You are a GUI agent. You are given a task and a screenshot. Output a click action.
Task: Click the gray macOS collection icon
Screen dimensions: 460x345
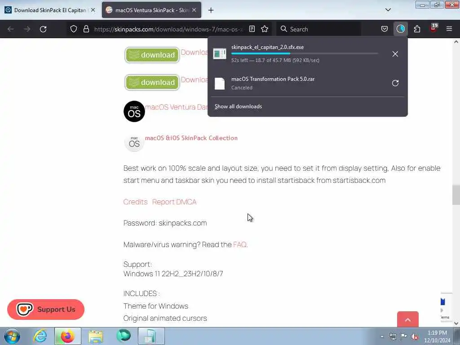tap(134, 142)
